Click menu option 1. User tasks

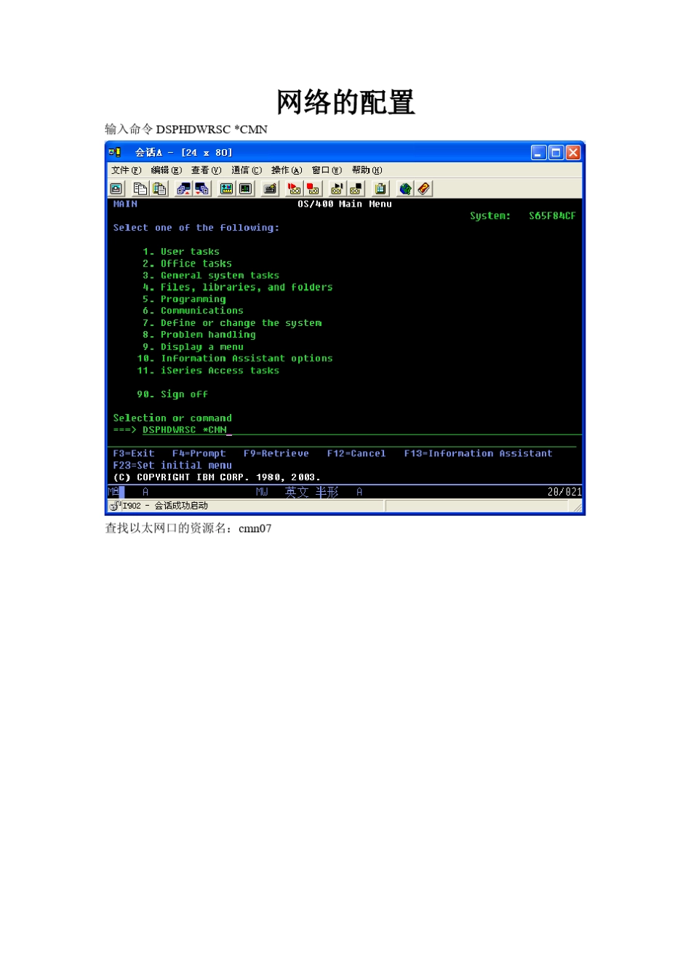point(181,252)
